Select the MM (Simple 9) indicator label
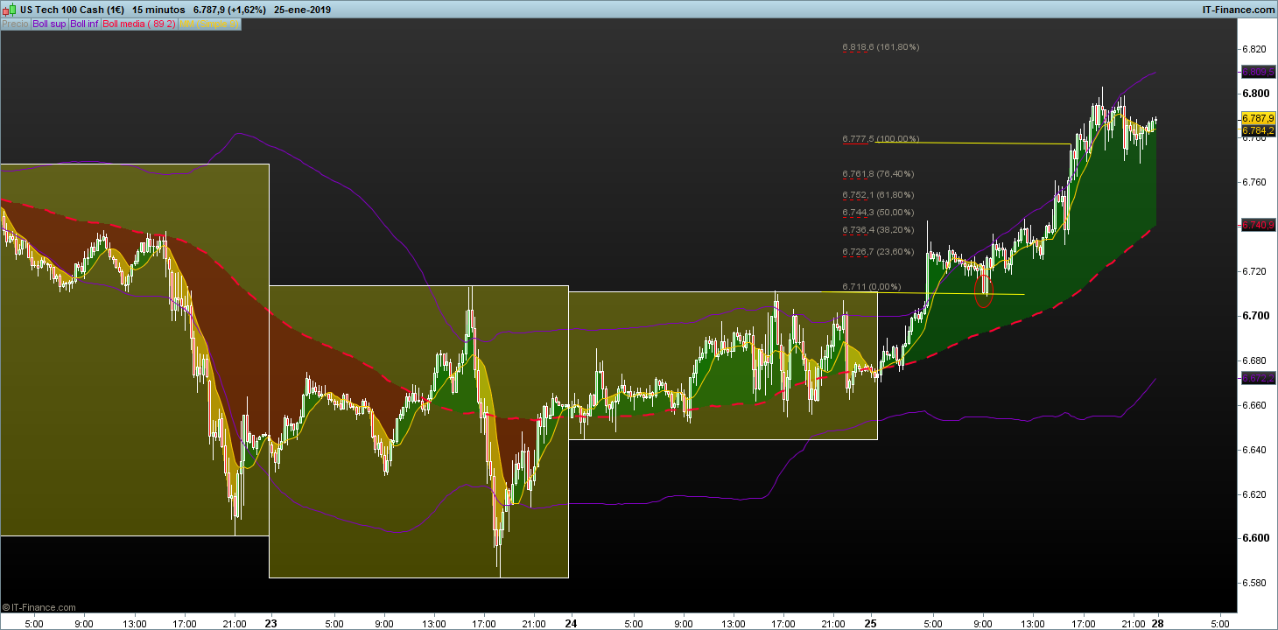The width and height of the screenshot is (1278, 630). pyautogui.click(x=208, y=24)
